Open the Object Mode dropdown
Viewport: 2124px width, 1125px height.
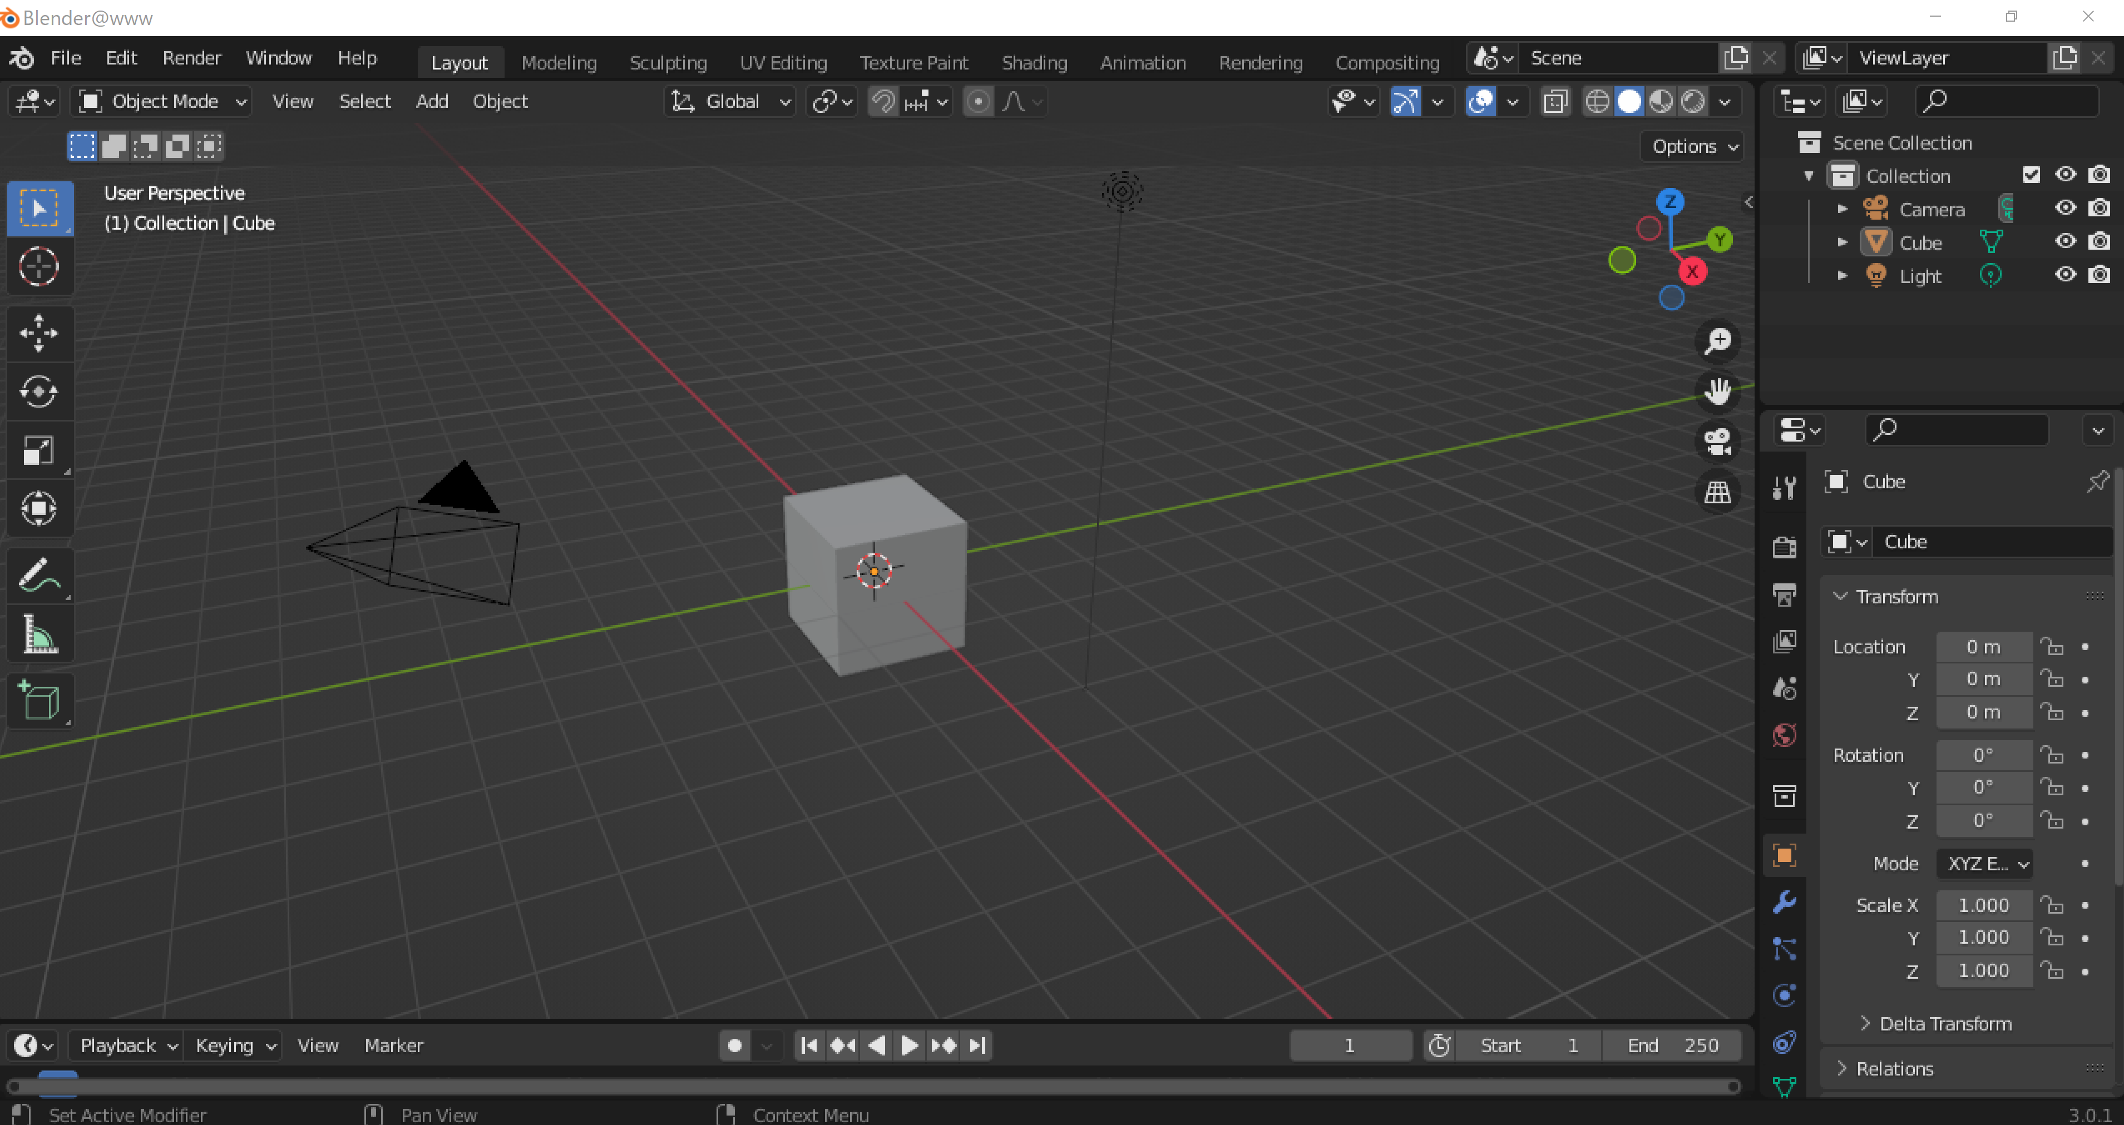[162, 101]
